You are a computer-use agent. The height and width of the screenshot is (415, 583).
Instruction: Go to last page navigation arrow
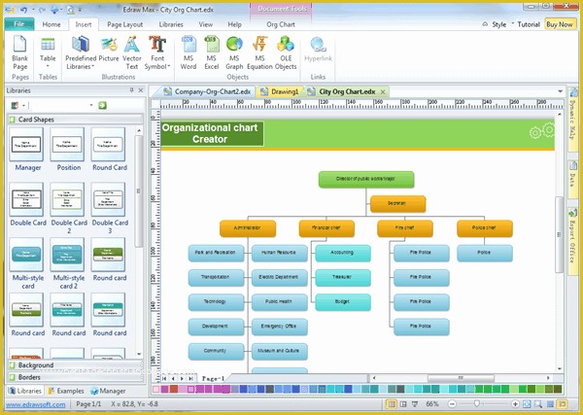(190, 378)
